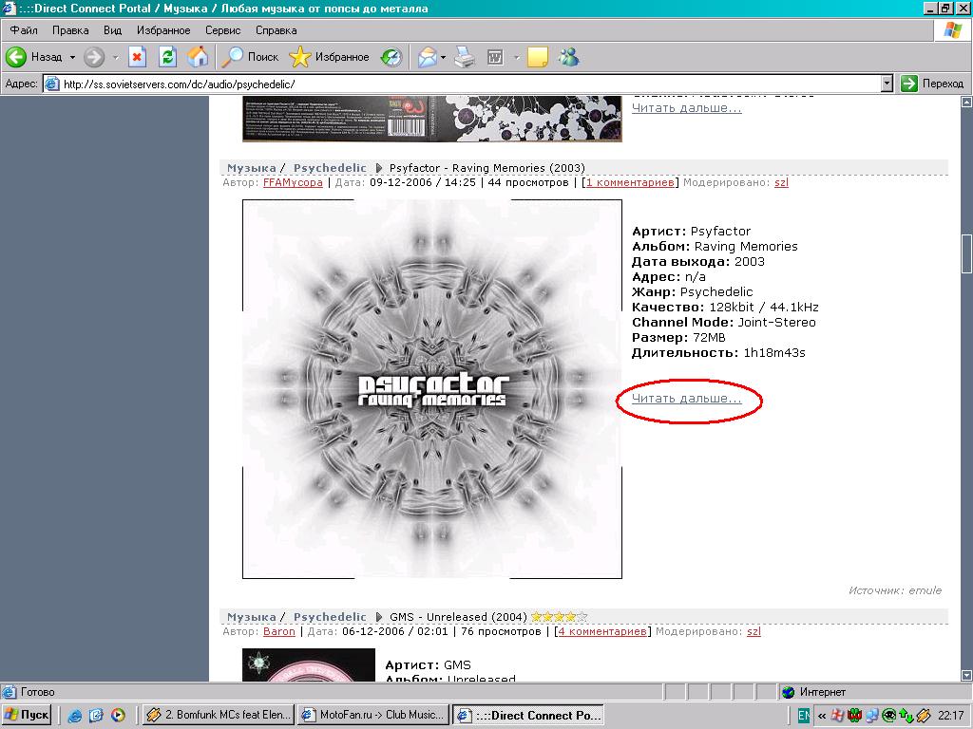The image size is (973, 729).
Task: Open the Справка menu
Action: point(277,29)
